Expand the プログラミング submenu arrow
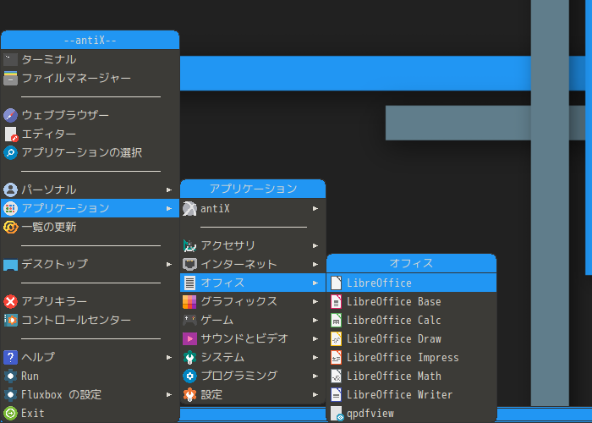 point(315,376)
